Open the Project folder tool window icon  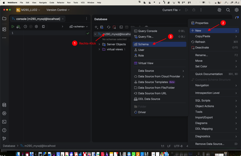coord(4,18)
